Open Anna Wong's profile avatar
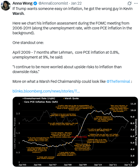The image size is (139, 168). point(6,6)
